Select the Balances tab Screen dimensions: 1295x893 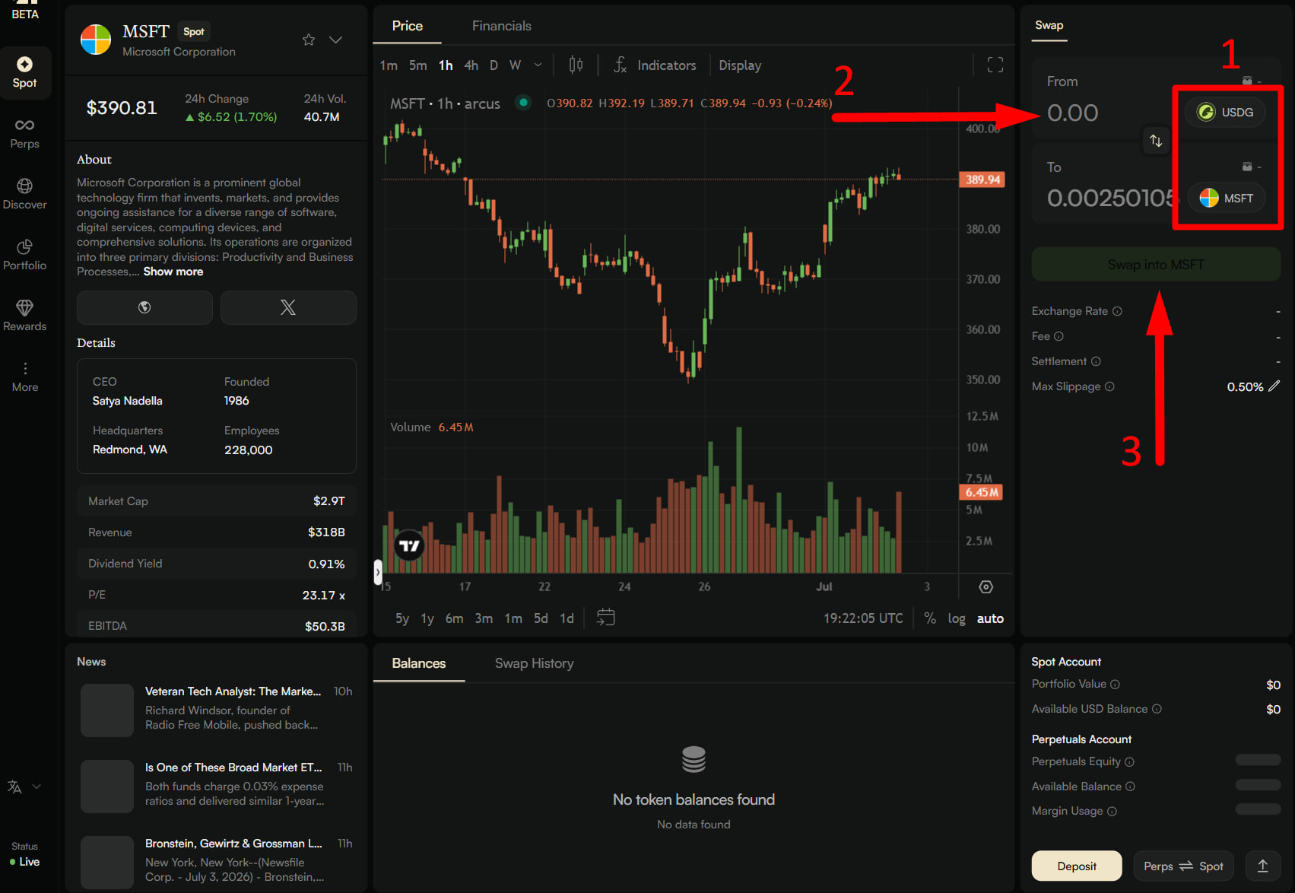click(419, 663)
